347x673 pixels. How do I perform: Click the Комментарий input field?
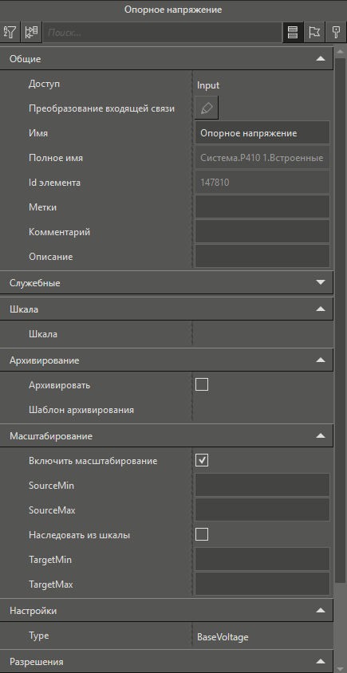click(x=262, y=232)
